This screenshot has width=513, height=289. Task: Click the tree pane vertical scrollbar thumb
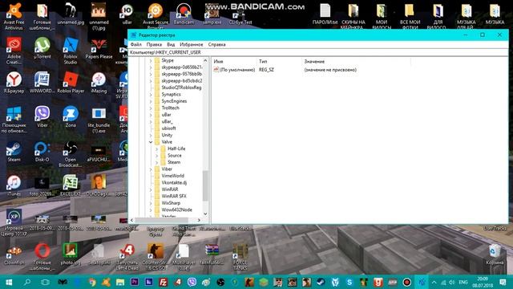pyautogui.click(x=205, y=185)
